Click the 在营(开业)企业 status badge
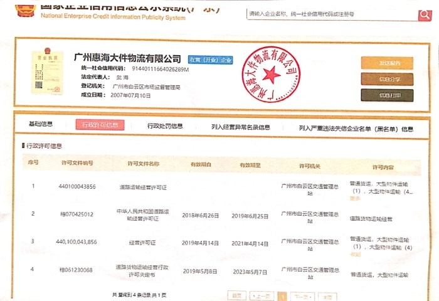This screenshot has height=301, width=439. pyautogui.click(x=210, y=60)
